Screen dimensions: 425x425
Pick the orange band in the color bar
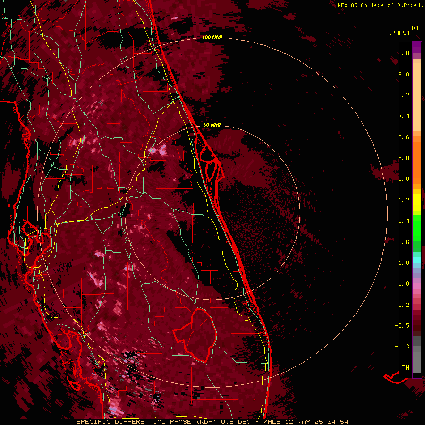[x=417, y=163]
